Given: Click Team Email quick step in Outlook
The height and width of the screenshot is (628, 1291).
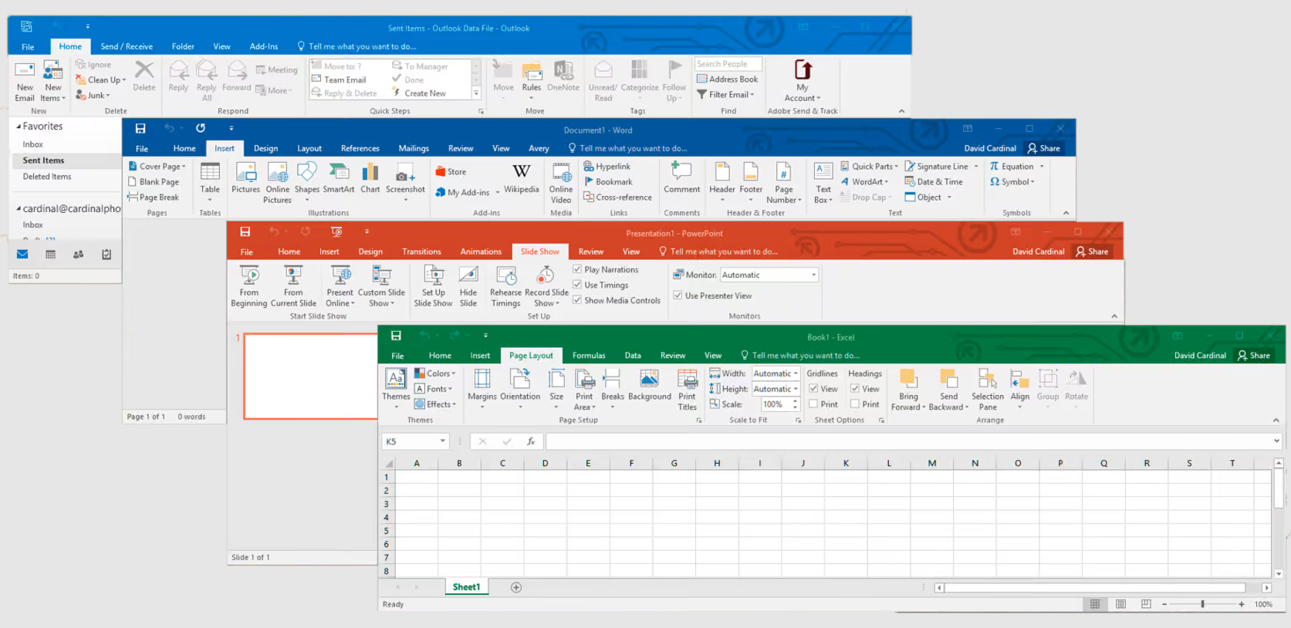Looking at the screenshot, I should coord(339,79).
